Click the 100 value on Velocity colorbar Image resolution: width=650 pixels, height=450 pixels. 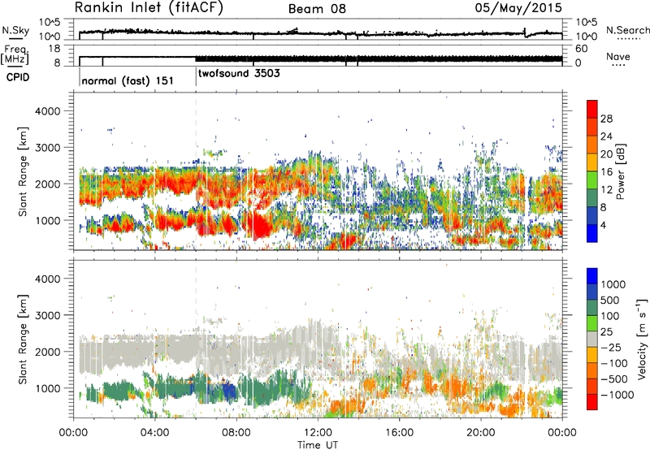pyautogui.click(x=610, y=316)
